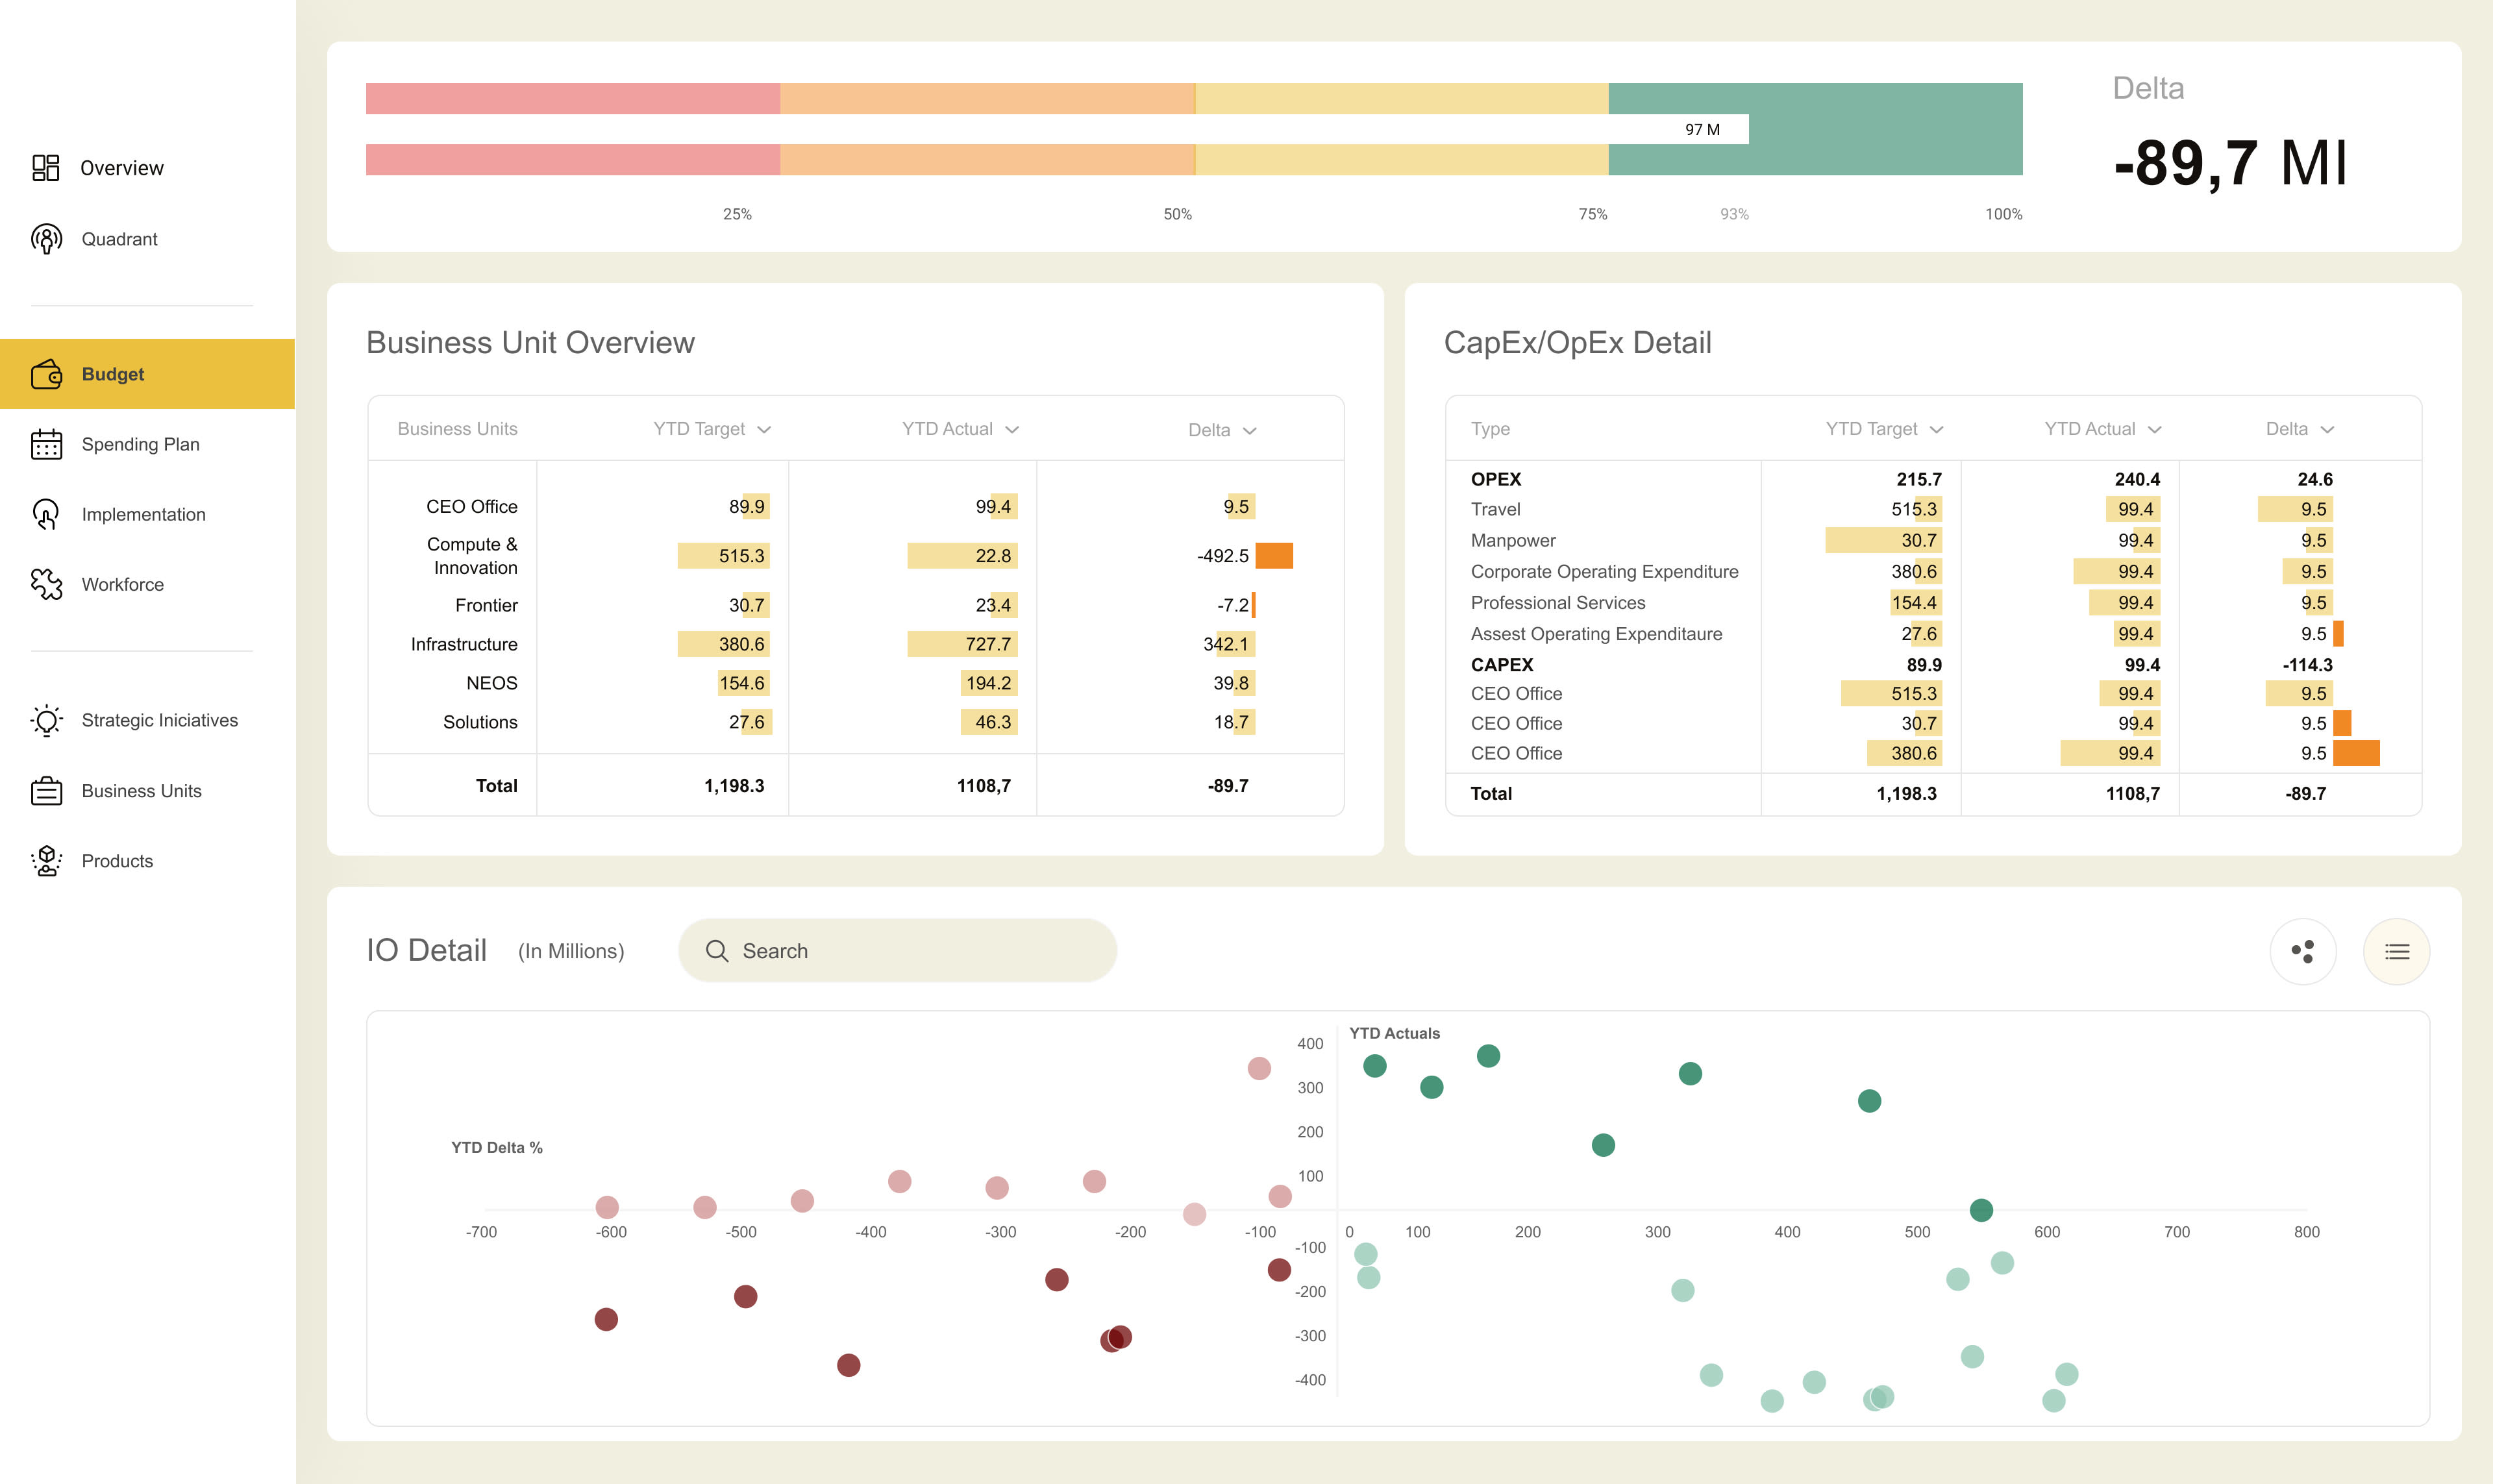
Task: Click the Search input in IO Detail
Action: point(897,951)
